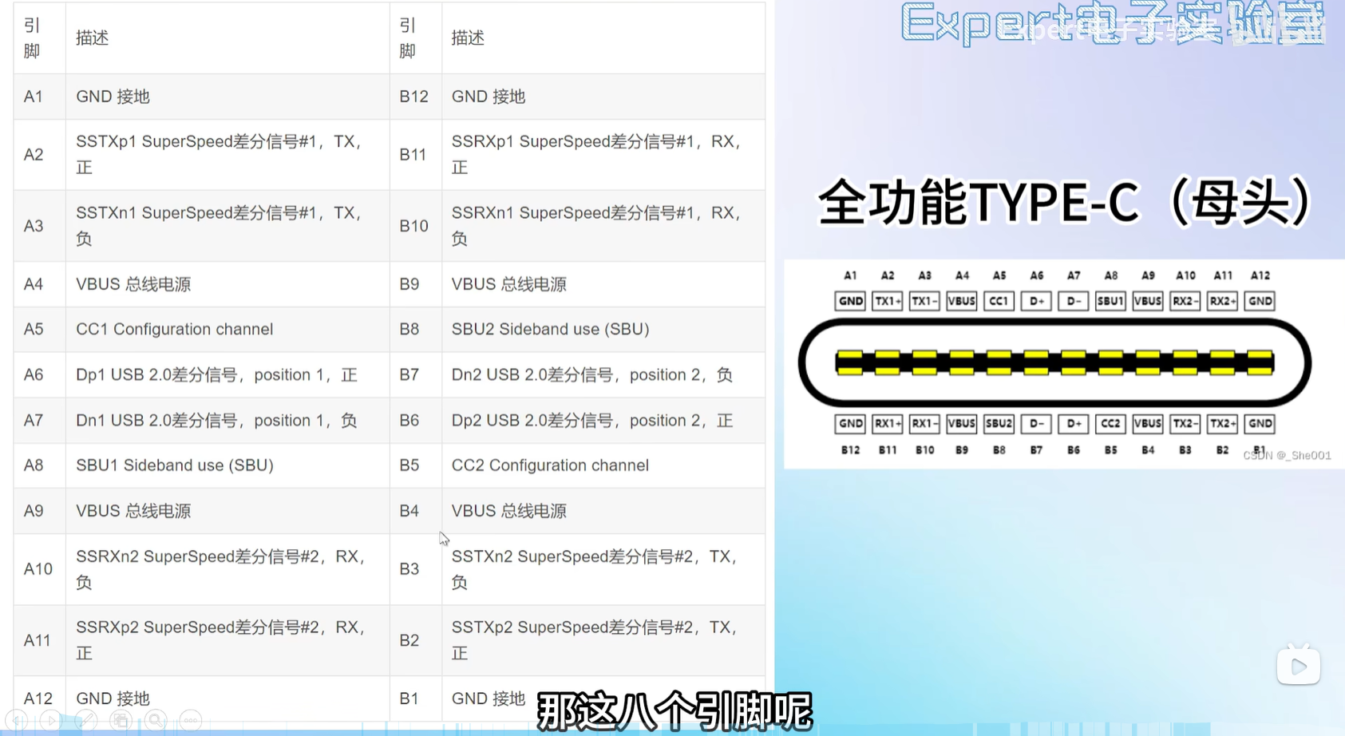Screen dimensions: 1345x736
Task: Click the TX1+ pin label box
Action: (x=887, y=301)
